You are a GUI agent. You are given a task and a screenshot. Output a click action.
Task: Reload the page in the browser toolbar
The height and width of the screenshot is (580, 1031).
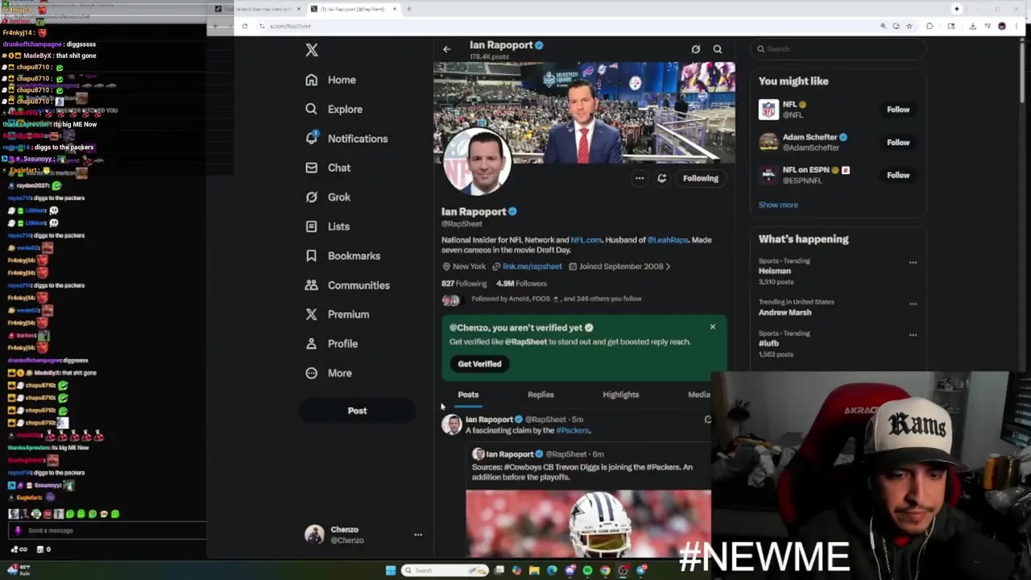(x=245, y=27)
